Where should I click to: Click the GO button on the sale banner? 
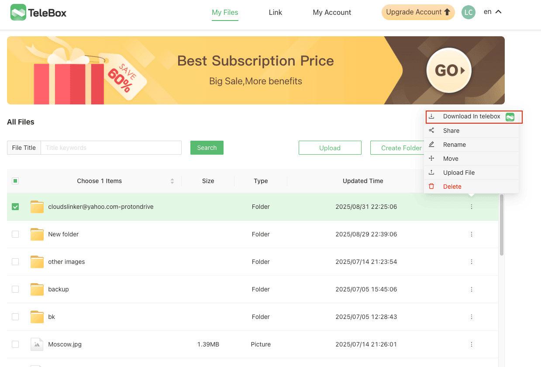(x=449, y=70)
